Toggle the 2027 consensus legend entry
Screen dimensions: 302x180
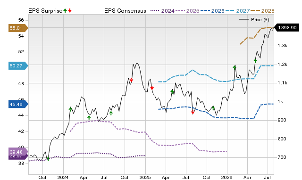[x=238, y=11]
